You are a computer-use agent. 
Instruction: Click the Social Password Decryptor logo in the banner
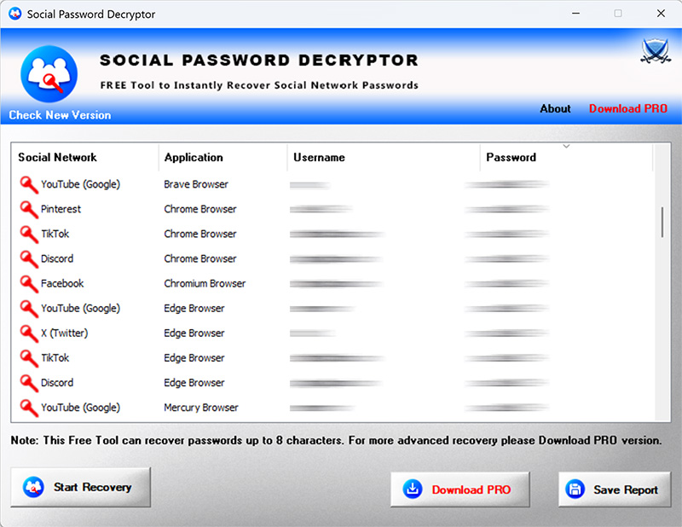tap(49, 73)
